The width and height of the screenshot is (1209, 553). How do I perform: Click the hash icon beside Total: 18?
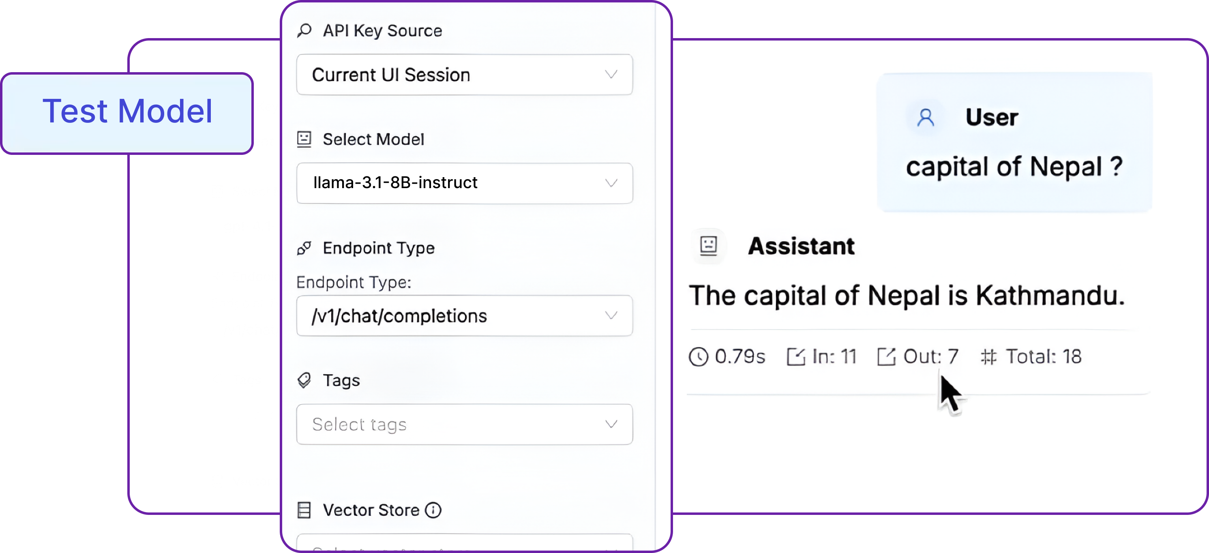click(989, 357)
